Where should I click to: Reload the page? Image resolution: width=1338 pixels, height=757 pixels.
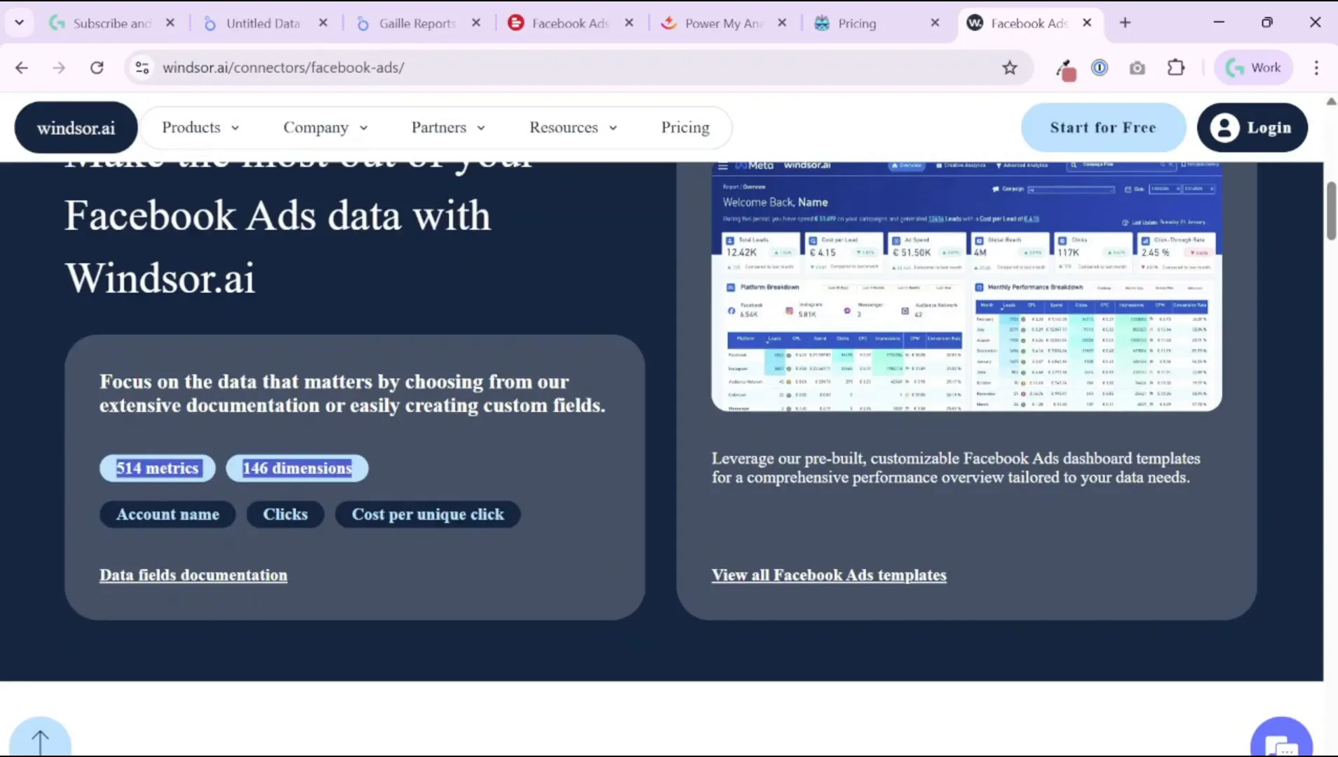(x=97, y=67)
